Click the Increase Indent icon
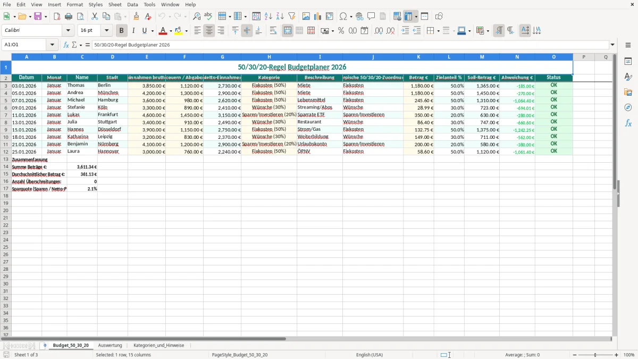Image resolution: width=638 pixels, height=359 pixels. 405,31
